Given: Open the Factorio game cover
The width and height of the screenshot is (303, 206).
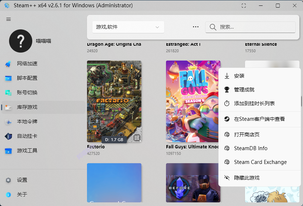Looking at the screenshot, I should click(x=114, y=101).
